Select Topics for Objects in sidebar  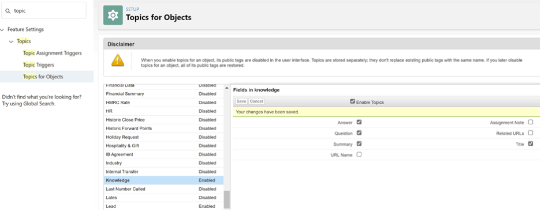point(43,77)
